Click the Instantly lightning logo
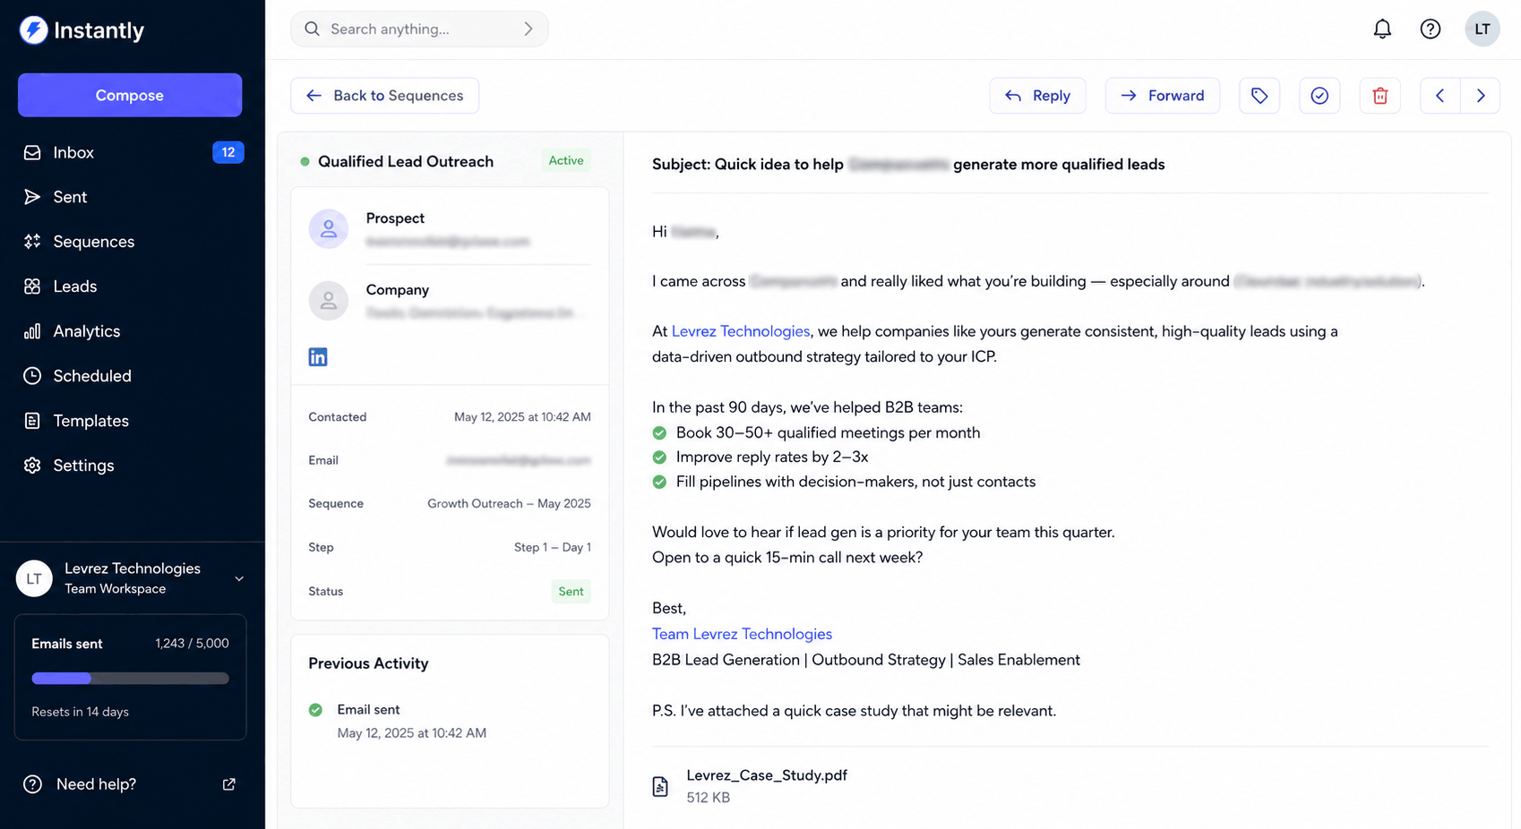This screenshot has height=829, width=1521. pos(33,30)
